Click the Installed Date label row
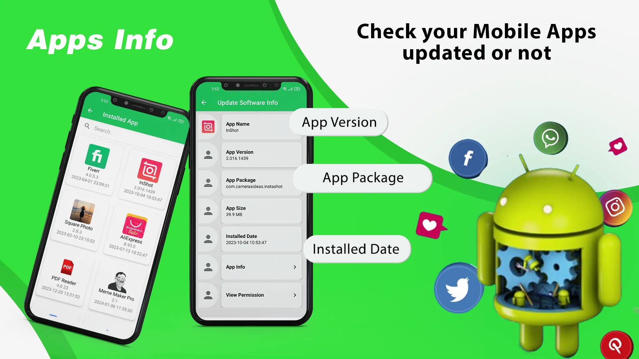The image size is (639, 359). click(251, 239)
